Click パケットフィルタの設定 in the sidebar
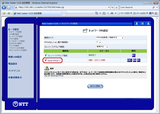The height and width of the screenshot is (114, 160). tap(17, 48)
